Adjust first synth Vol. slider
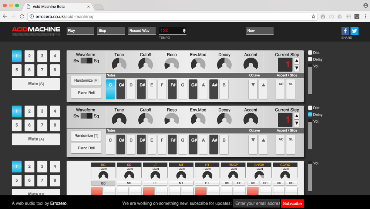This screenshot has width=370, height=209. pos(310,79)
